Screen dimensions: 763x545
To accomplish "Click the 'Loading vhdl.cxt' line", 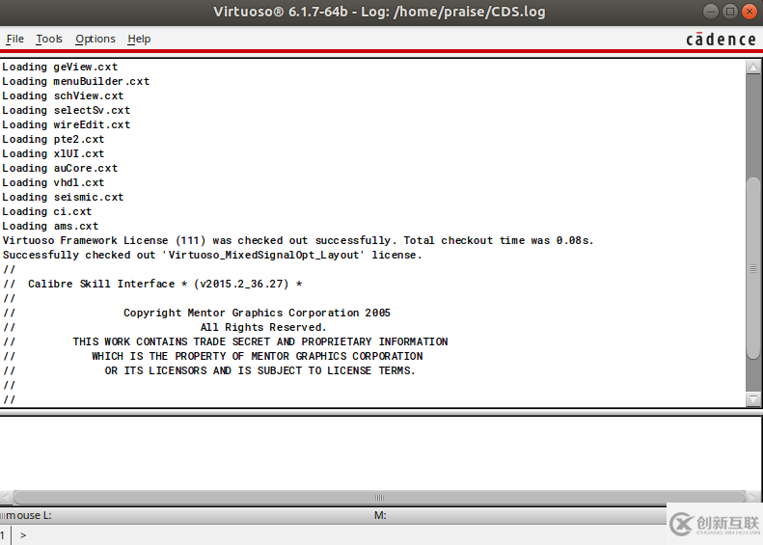I will 53,183.
